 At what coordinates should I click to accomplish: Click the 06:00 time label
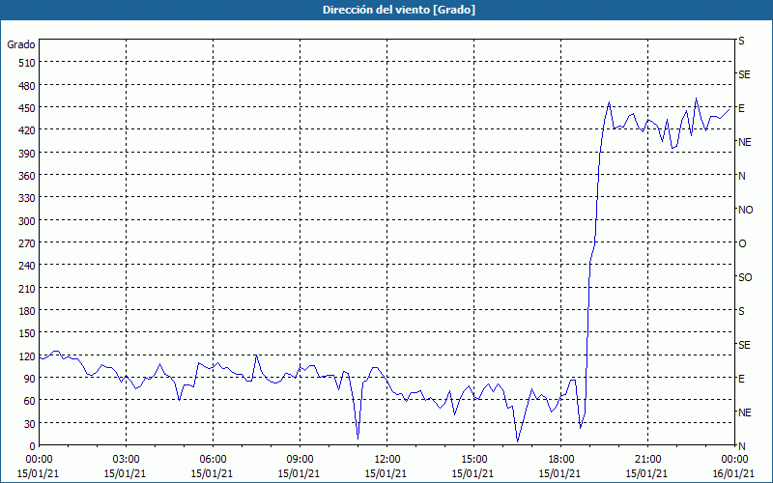tap(213, 460)
